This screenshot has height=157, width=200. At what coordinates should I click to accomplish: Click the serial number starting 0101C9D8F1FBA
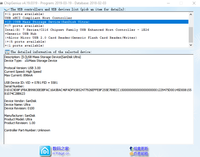pyautogui.click(x=98, y=90)
